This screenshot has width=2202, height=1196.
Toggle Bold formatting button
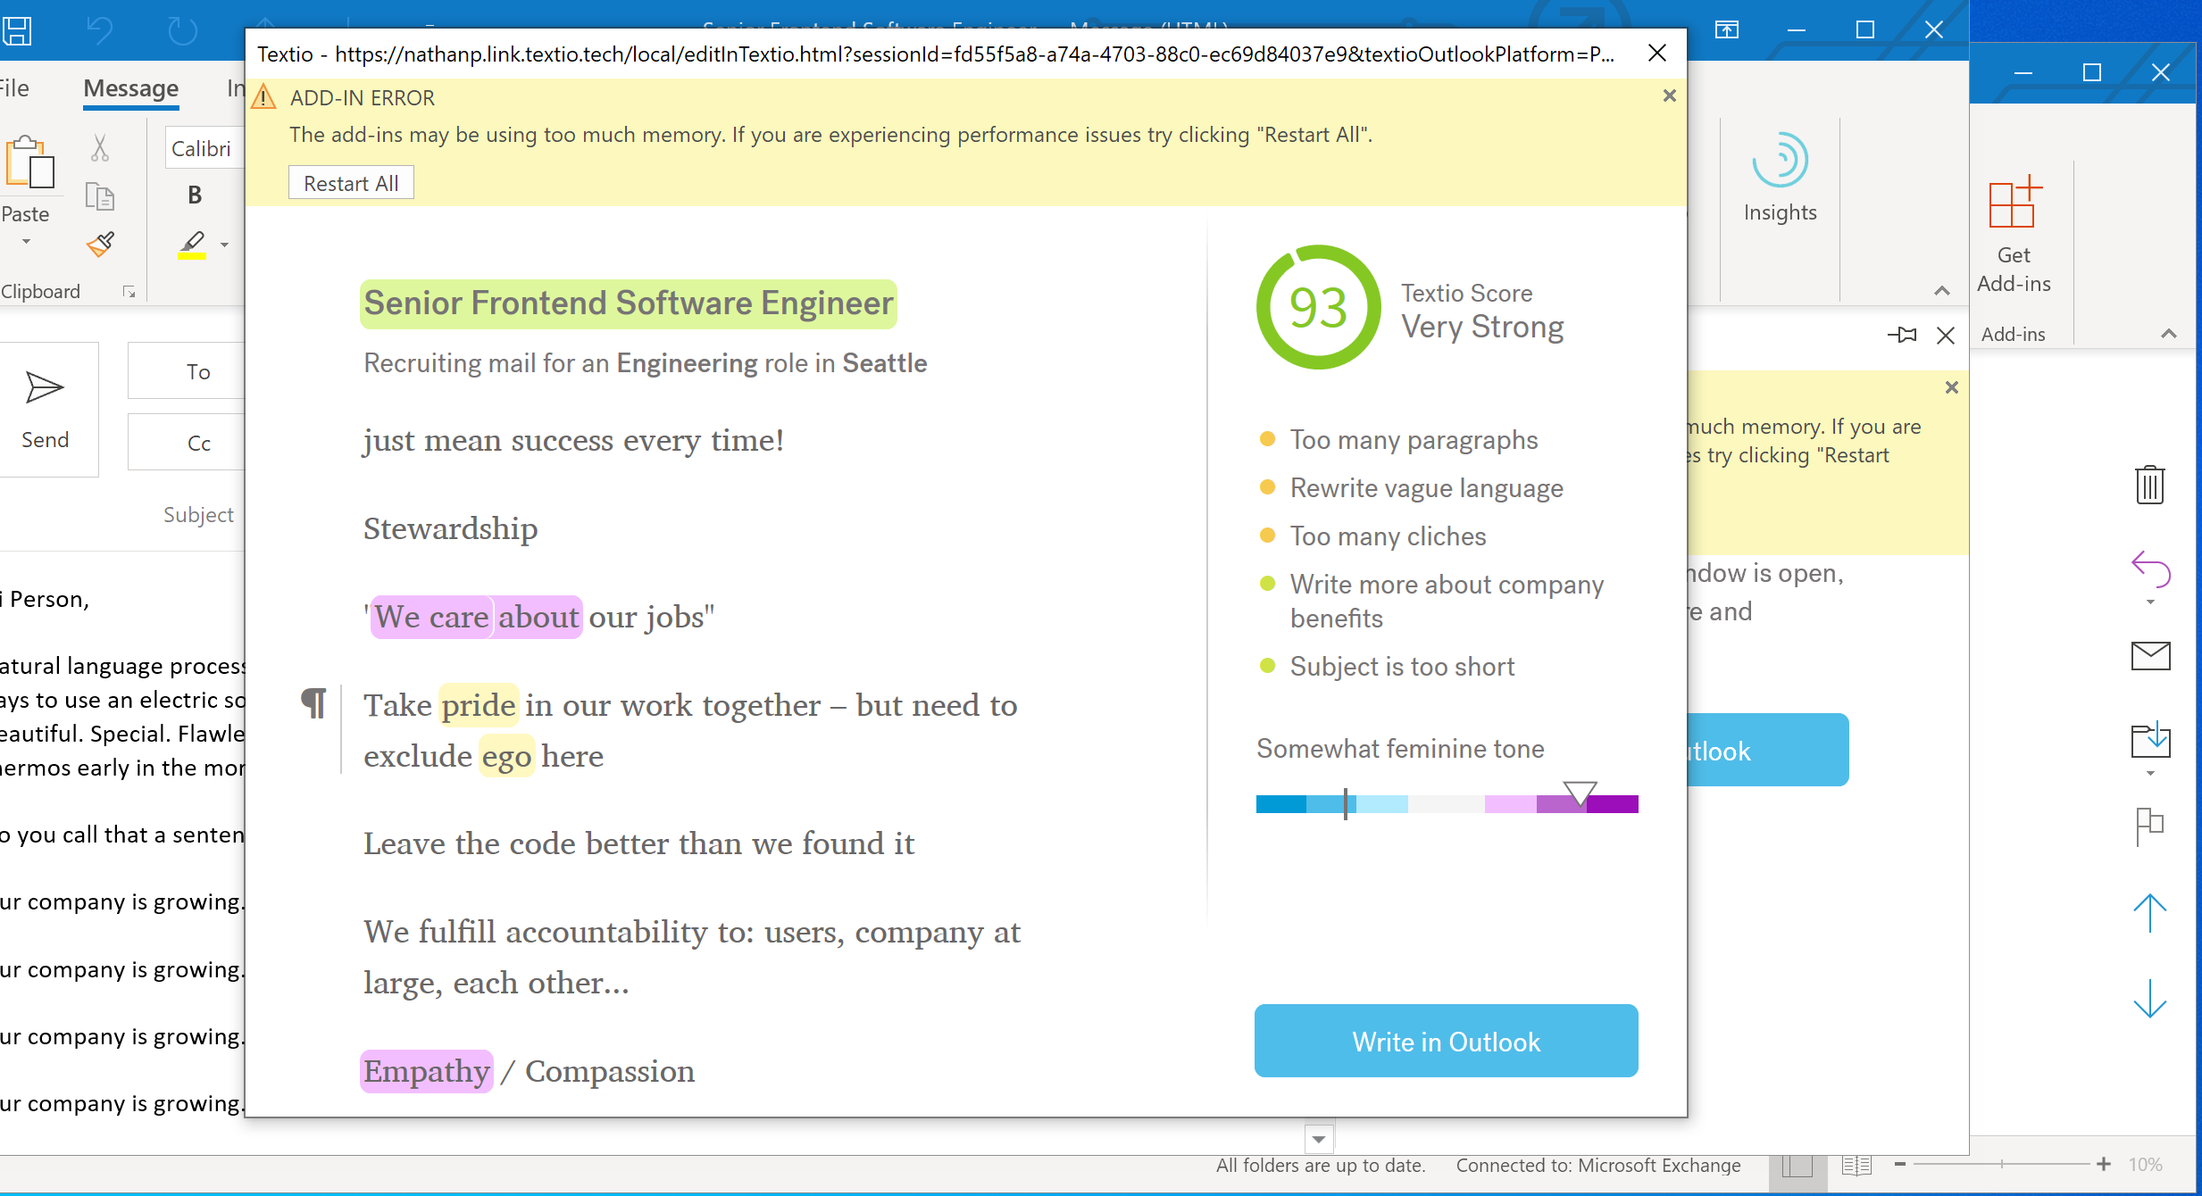(x=195, y=195)
